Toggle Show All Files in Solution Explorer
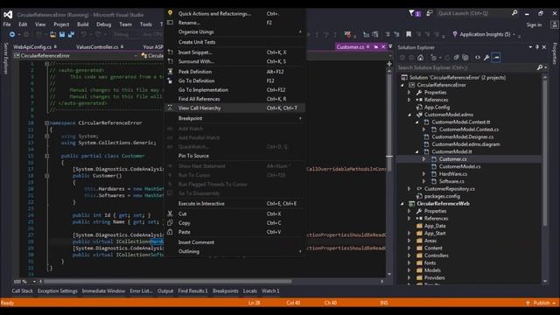 (465, 57)
